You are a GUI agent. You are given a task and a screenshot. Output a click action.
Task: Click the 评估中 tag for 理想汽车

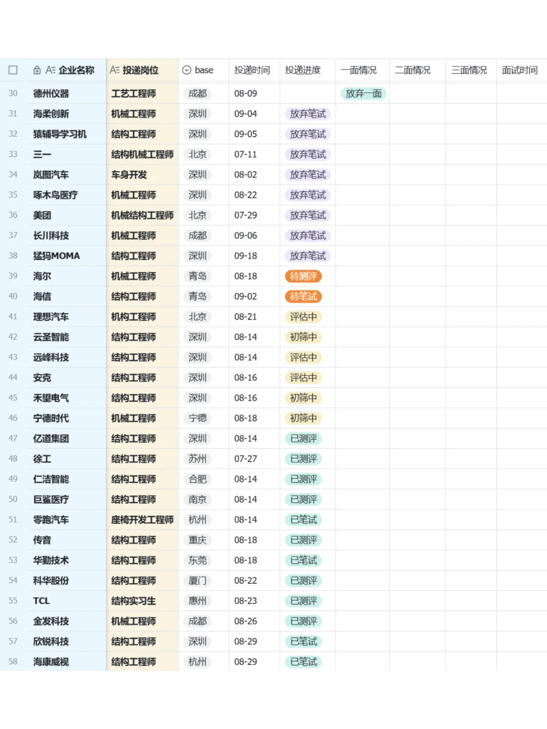[x=303, y=317]
